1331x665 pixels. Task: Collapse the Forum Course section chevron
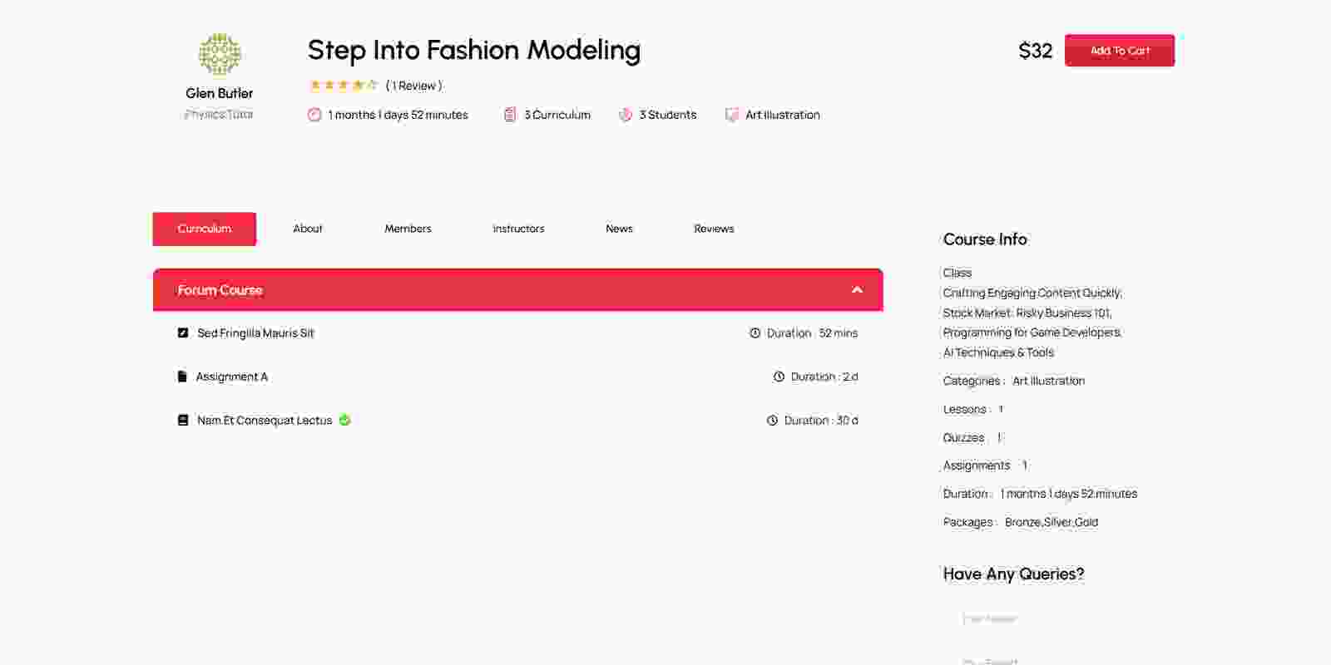pyautogui.click(x=857, y=290)
